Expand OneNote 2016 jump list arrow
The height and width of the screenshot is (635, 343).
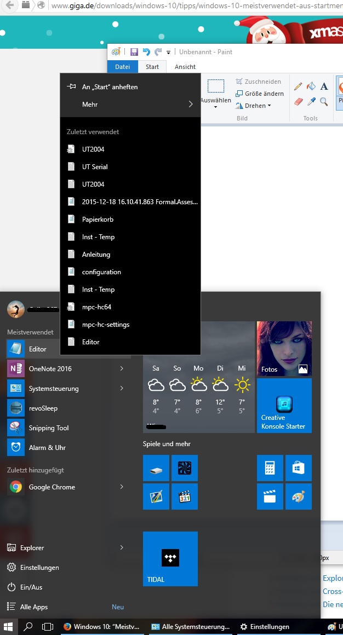[121, 368]
